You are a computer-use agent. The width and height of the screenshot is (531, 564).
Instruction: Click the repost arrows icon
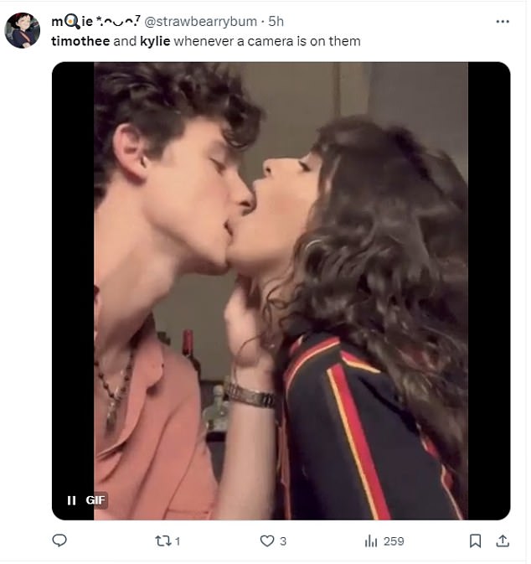162,541
